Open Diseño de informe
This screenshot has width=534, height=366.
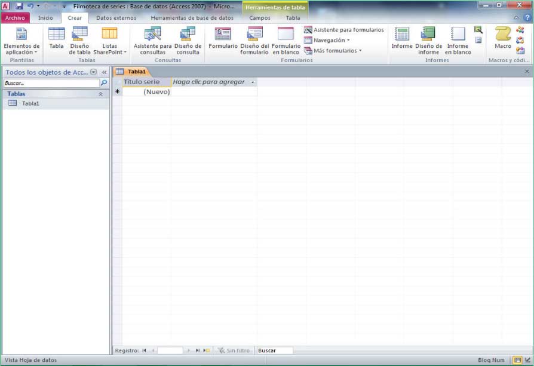pos(428,39)
